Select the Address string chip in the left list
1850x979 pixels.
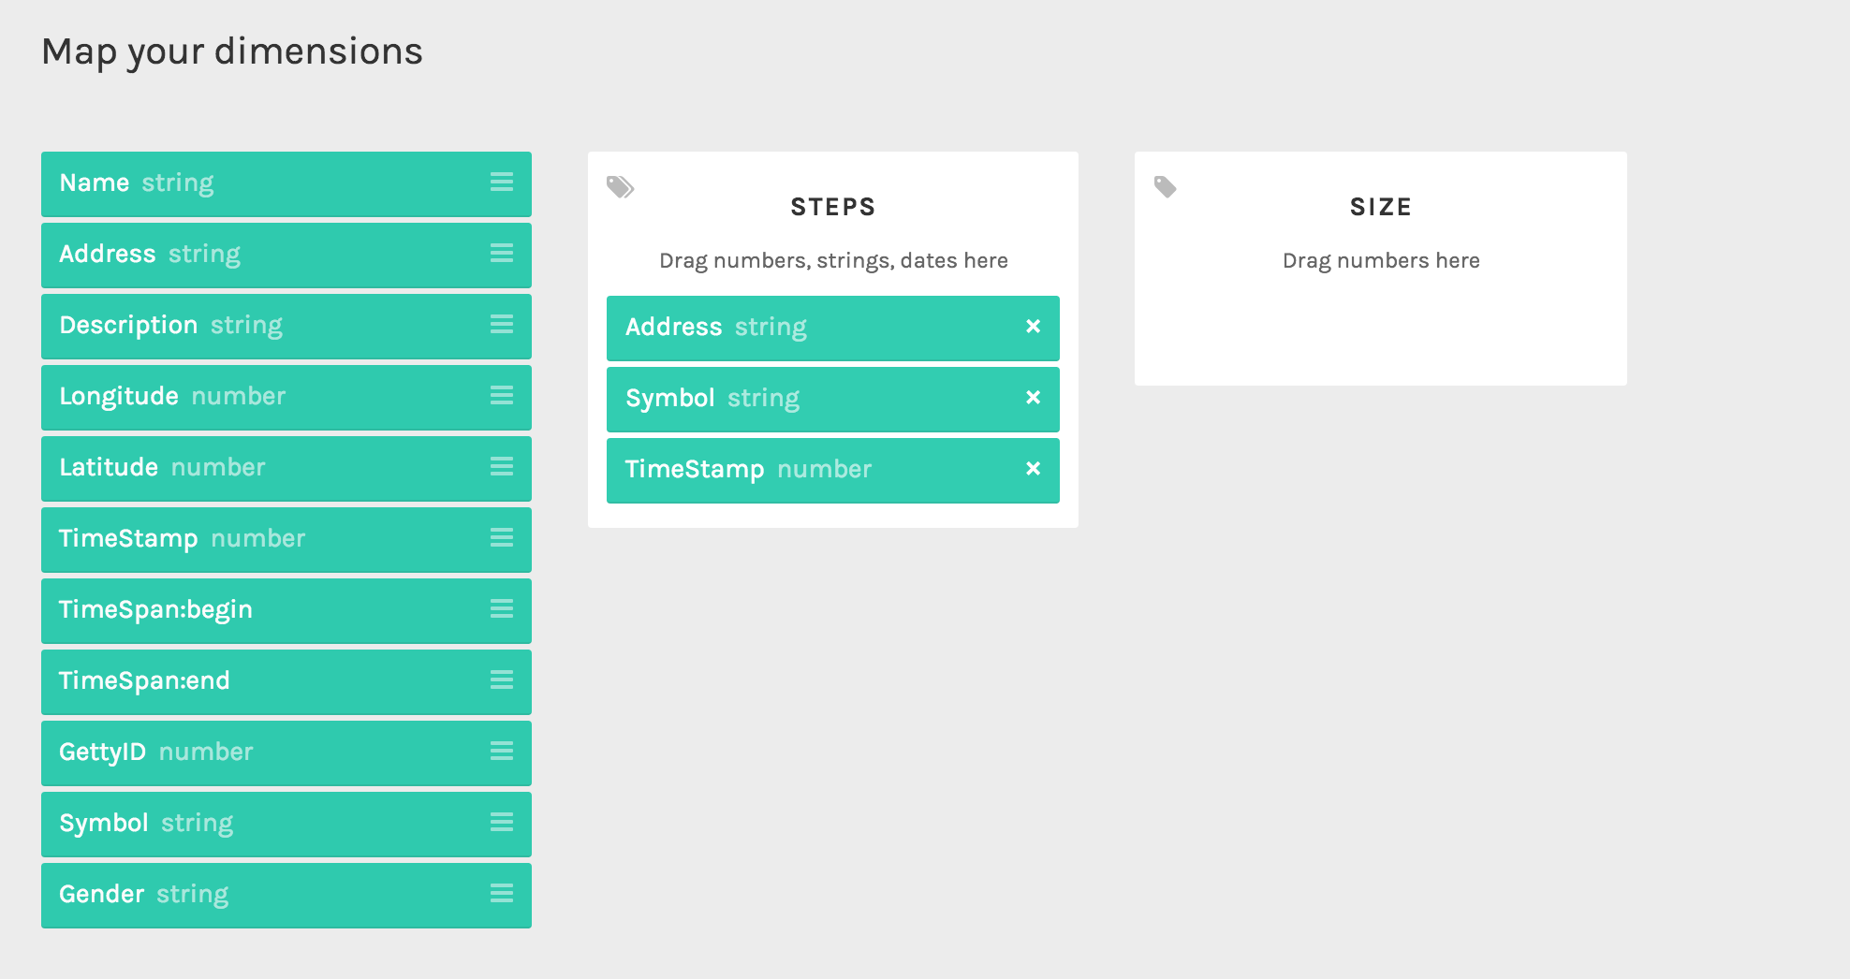(x=286, y=255)
